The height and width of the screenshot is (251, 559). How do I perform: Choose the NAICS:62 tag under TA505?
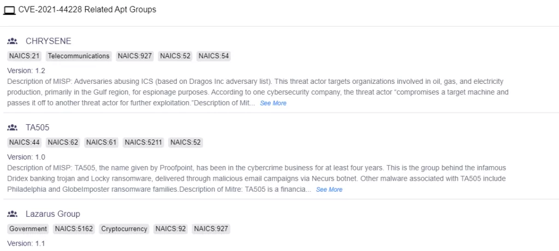[63, 143]
